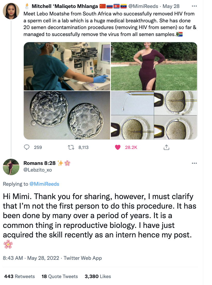Image resolution: width=212 pixels, height=285 pixels.
Task: Click the Twitter Web App source label
Action: pyautogui.click(x=83, y=258)
